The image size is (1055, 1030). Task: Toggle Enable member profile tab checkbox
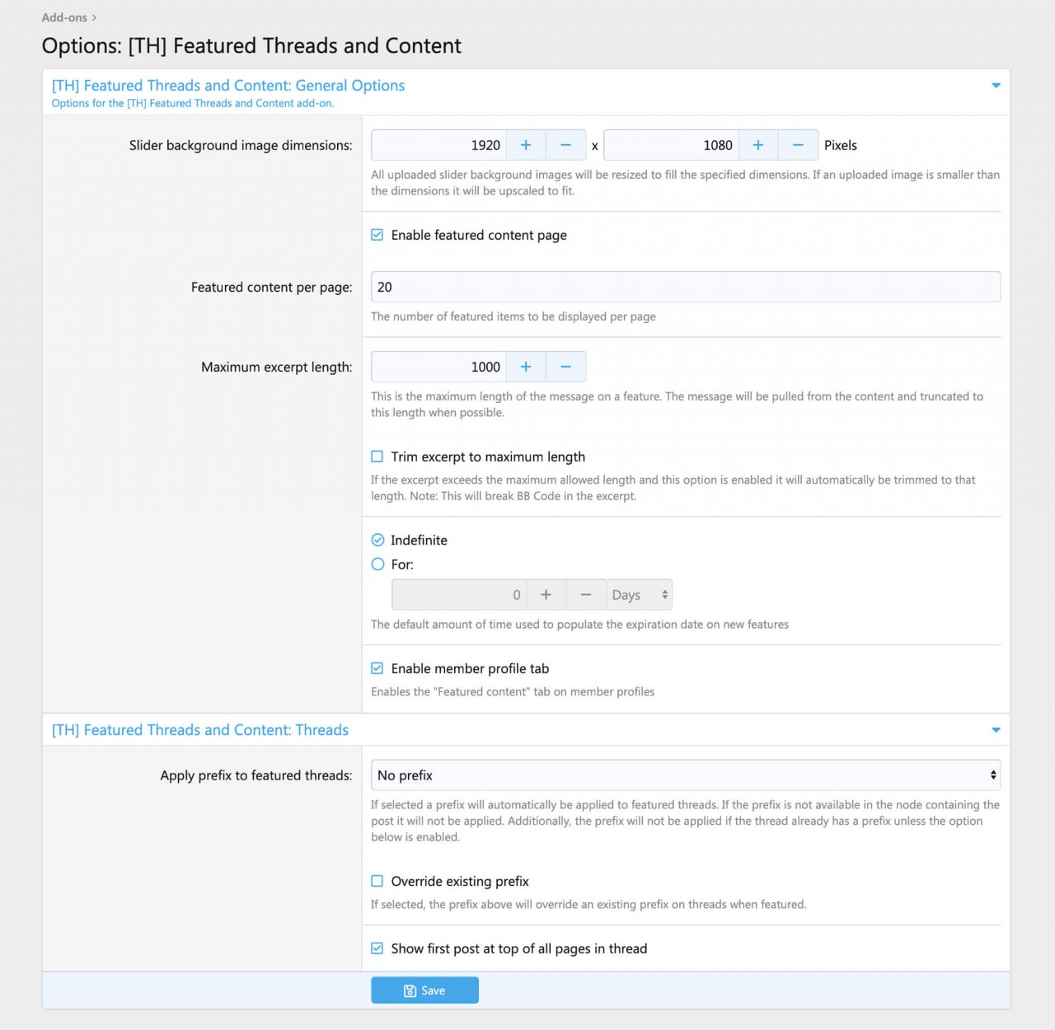pos(377,668)
